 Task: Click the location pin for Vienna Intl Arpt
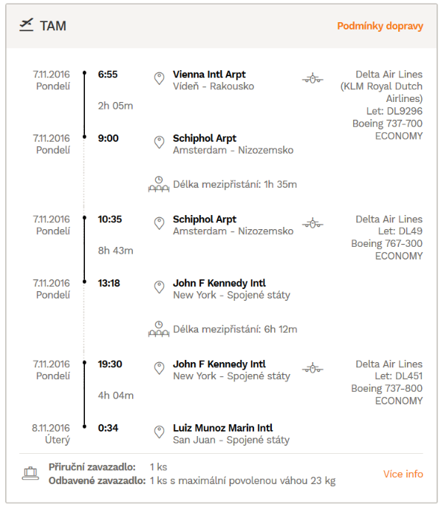click(159, 78)
